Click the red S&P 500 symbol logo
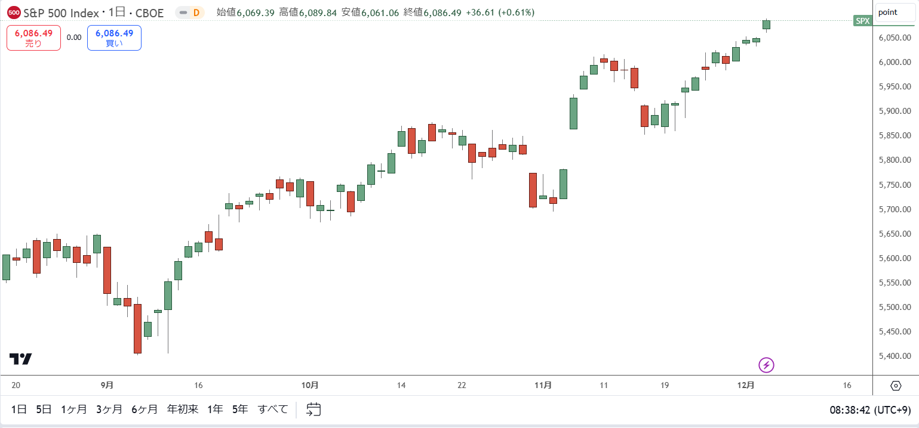The width and height of the screenshot is (919, 428). (14, 13)
